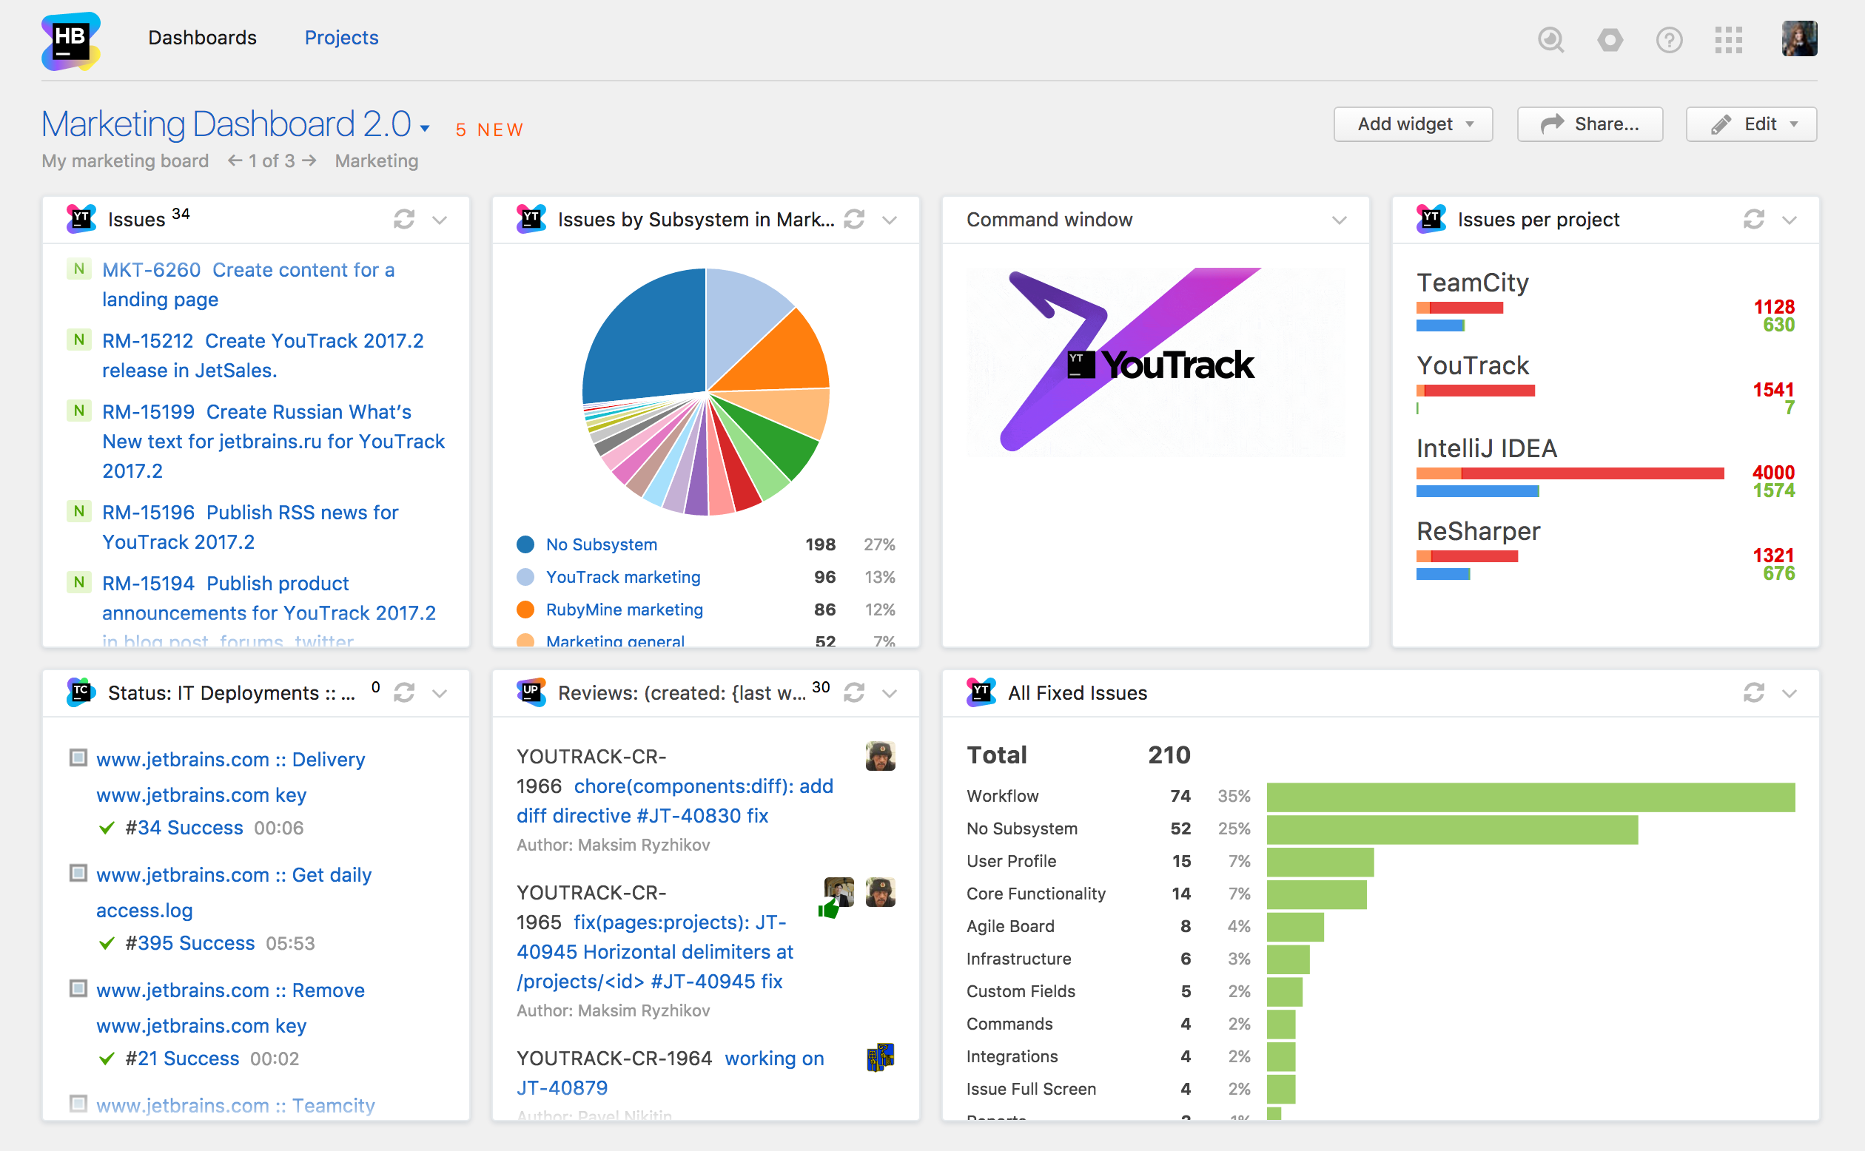The width and height of the screenshot is (1865, 1151).
Task: Expand the Issues widget menu chevron
Action: click(440, 220)
